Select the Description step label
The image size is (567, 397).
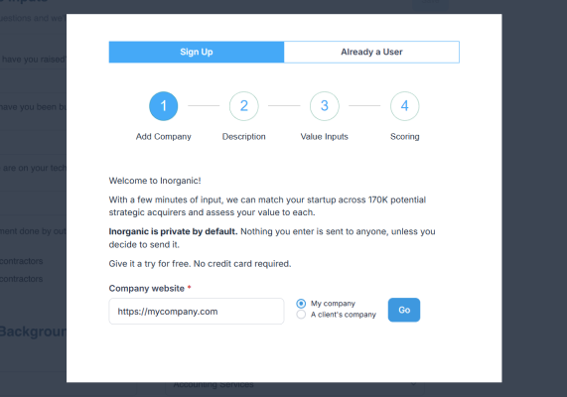click(x=243, y=137)
